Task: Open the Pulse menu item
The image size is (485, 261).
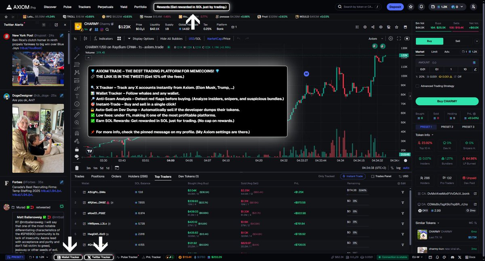Action: (67, 7)
